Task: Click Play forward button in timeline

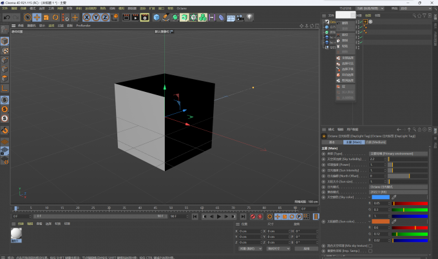Action: tap(219, 217)
